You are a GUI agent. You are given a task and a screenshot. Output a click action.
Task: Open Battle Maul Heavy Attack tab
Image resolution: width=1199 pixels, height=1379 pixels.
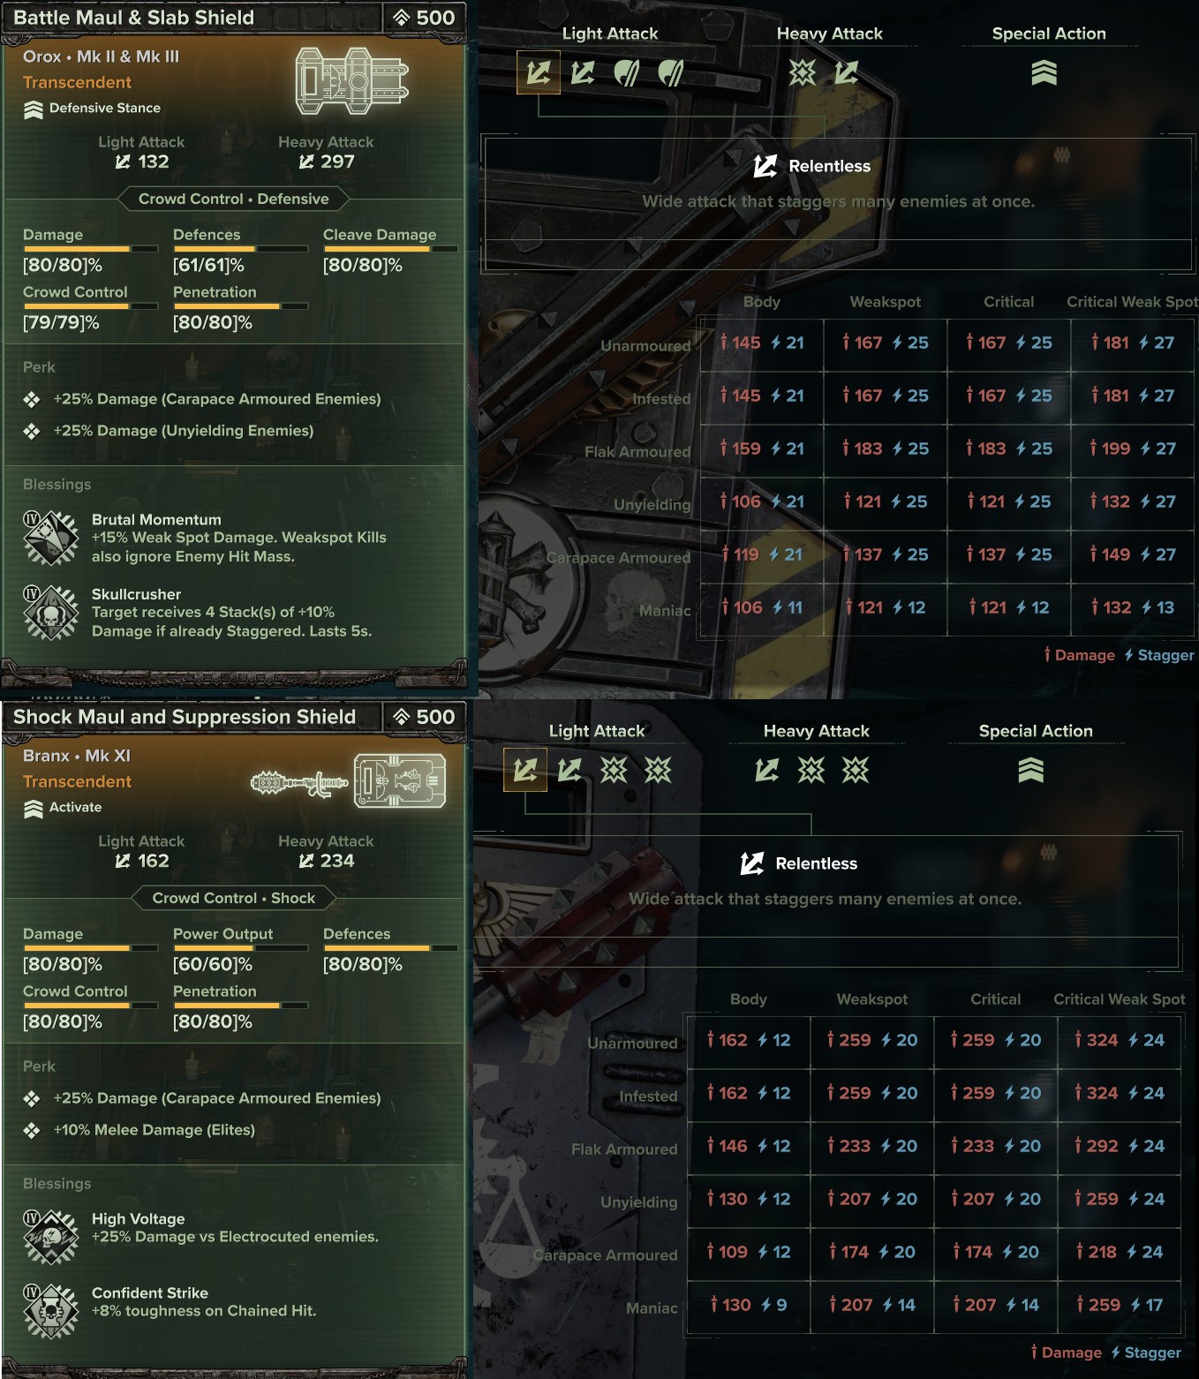[829, 34]
